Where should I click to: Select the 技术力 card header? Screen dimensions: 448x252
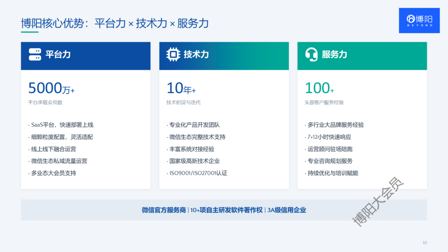point(224,56)
